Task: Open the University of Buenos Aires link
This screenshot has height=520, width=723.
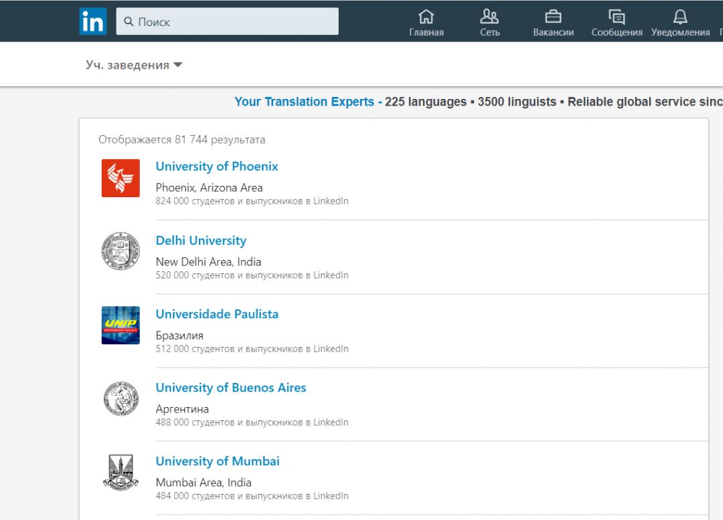Action: [x=230, y=387]
